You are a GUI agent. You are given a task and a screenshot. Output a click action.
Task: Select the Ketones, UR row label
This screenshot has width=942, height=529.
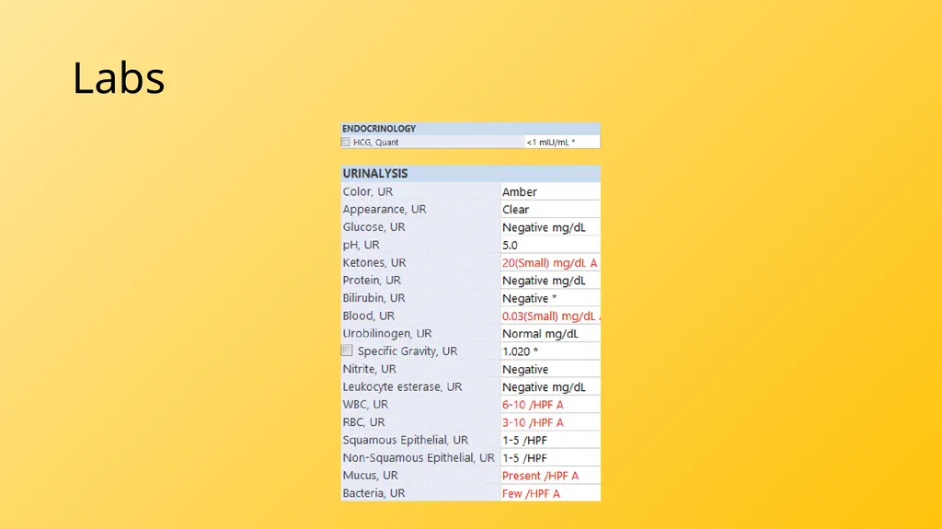pos(374,263)
